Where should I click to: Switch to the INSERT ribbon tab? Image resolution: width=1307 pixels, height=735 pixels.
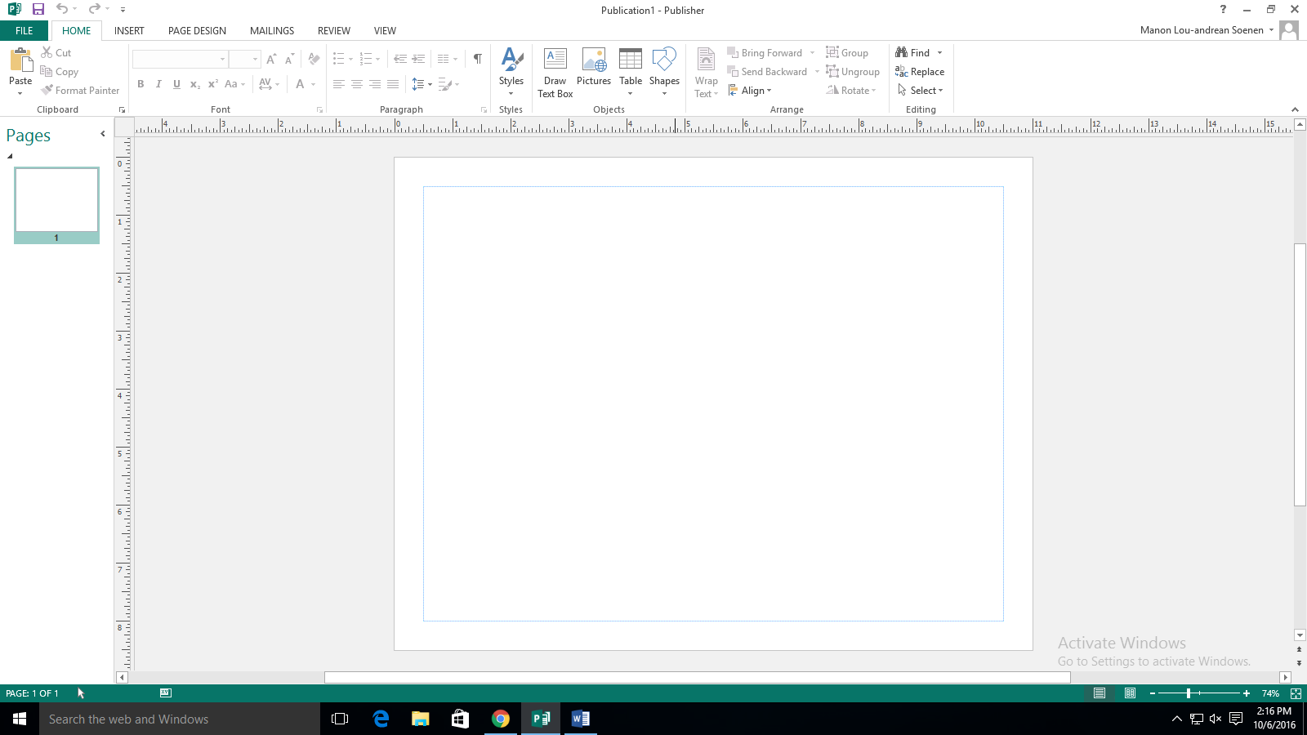click(x=129, y=31)
